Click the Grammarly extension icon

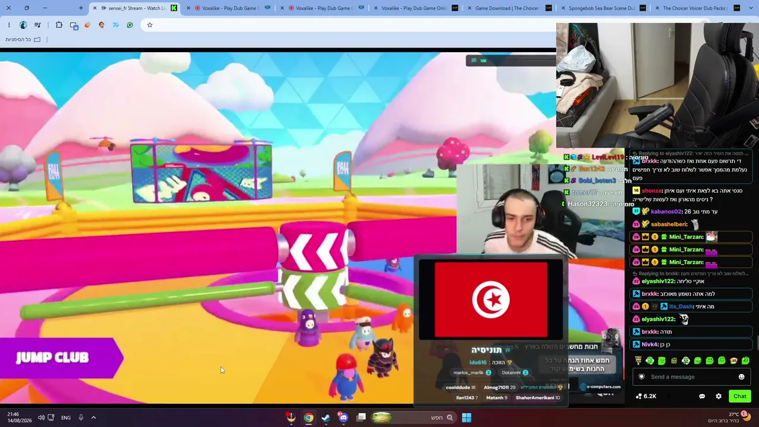pos(130,25)
